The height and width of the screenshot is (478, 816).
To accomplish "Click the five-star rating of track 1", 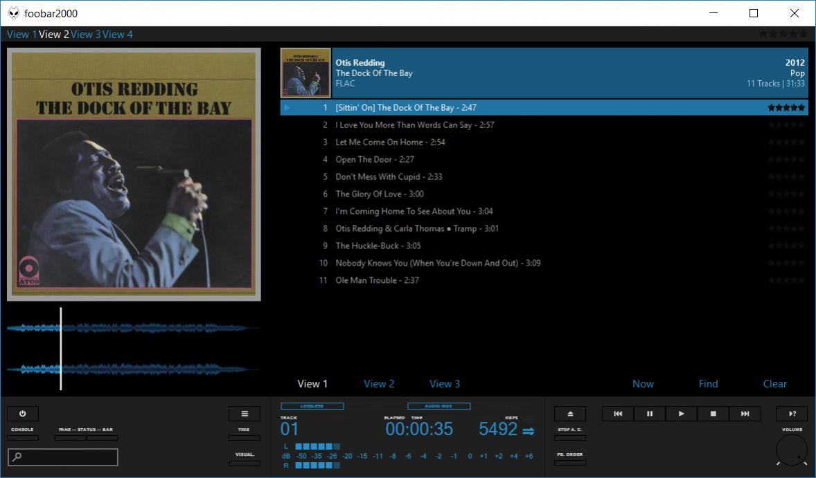I will click(786, 107).
